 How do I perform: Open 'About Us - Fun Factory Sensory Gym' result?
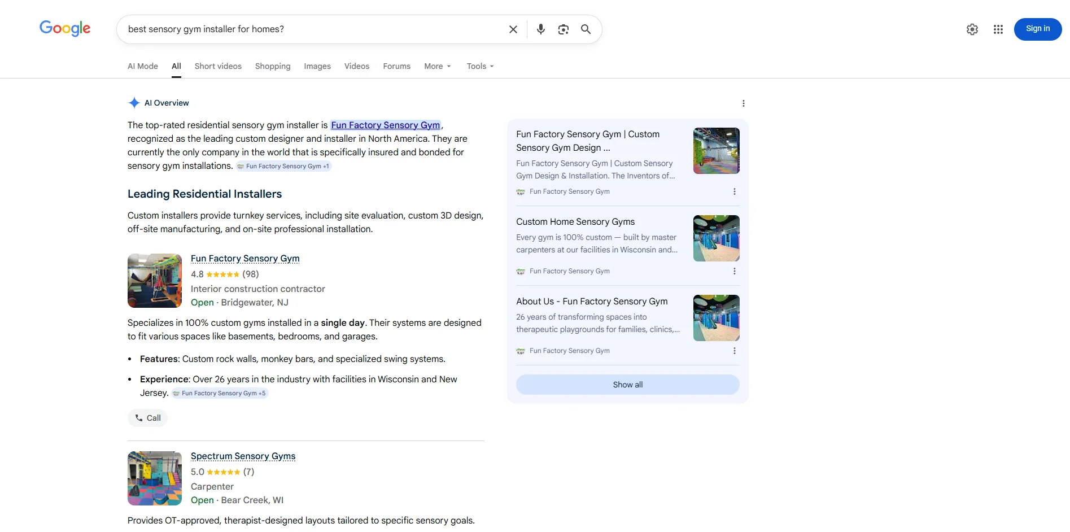tap(592, 301)
